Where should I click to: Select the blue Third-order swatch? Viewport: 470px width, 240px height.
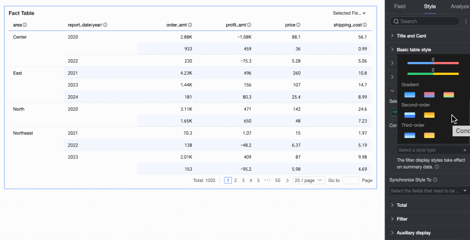[x=409, y=135]
